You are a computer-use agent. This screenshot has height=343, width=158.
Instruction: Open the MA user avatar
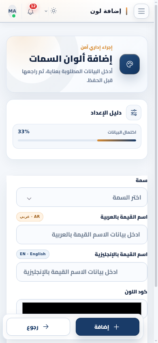click(13, 11)
